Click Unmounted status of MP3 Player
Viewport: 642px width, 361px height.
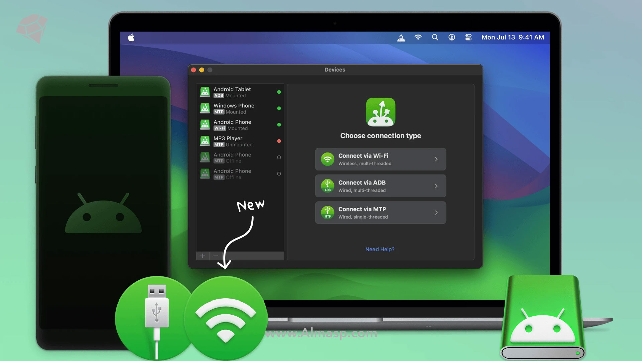pos(239,145)
